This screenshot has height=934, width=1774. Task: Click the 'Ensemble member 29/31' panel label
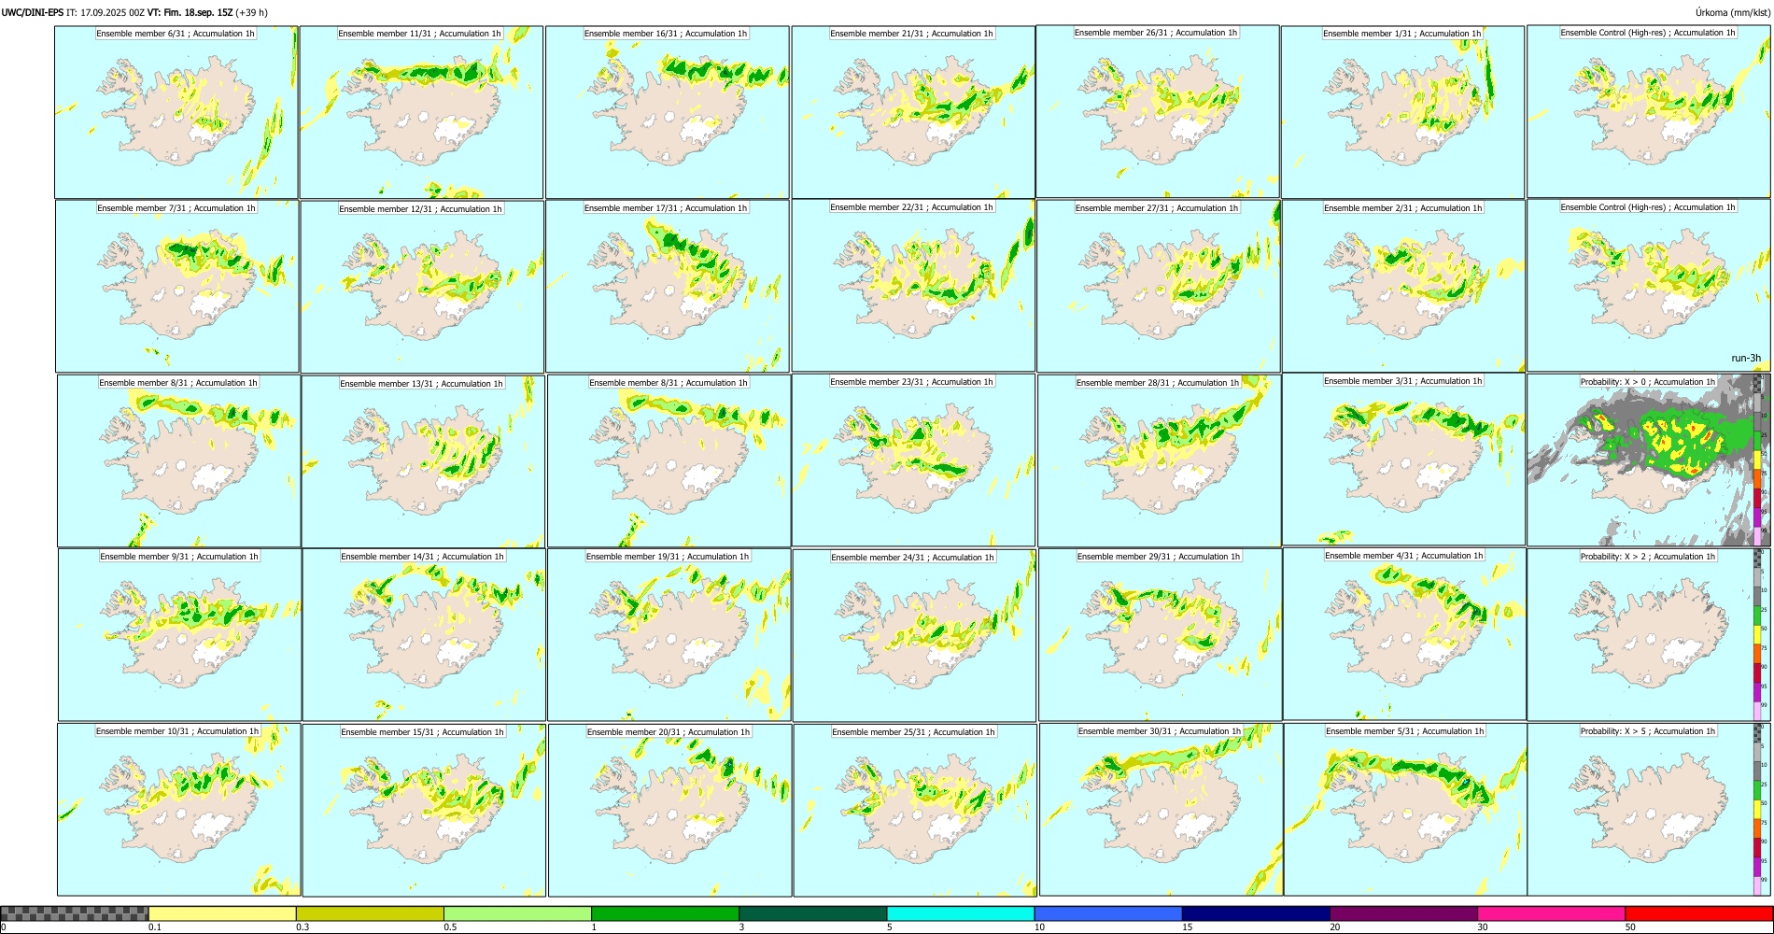[x=1159, y=557]
